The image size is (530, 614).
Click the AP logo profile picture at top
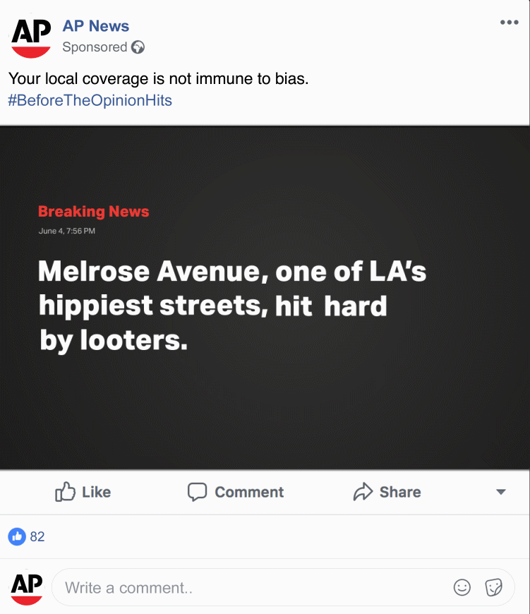point(31,38)
